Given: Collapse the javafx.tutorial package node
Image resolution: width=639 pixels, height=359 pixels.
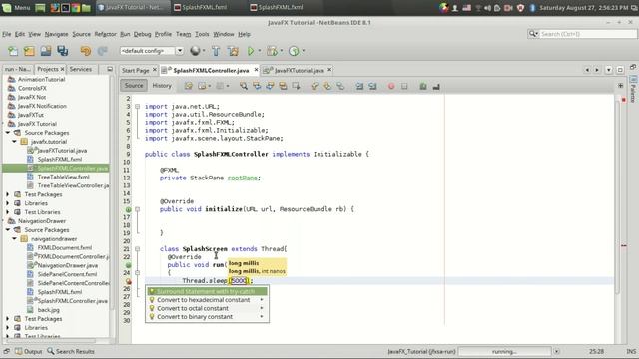Looking at the screenshot, I should pyautogui.click(x=15, y=142).
